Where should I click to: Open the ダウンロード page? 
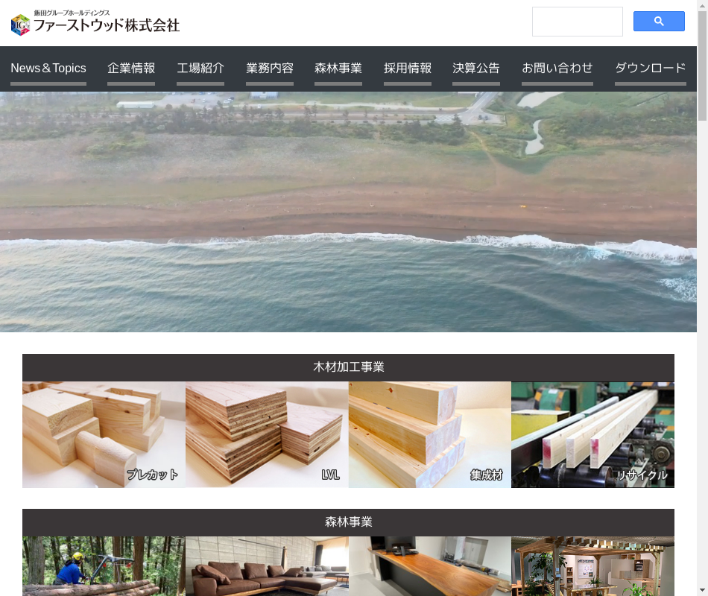click(x=650, y=68)
